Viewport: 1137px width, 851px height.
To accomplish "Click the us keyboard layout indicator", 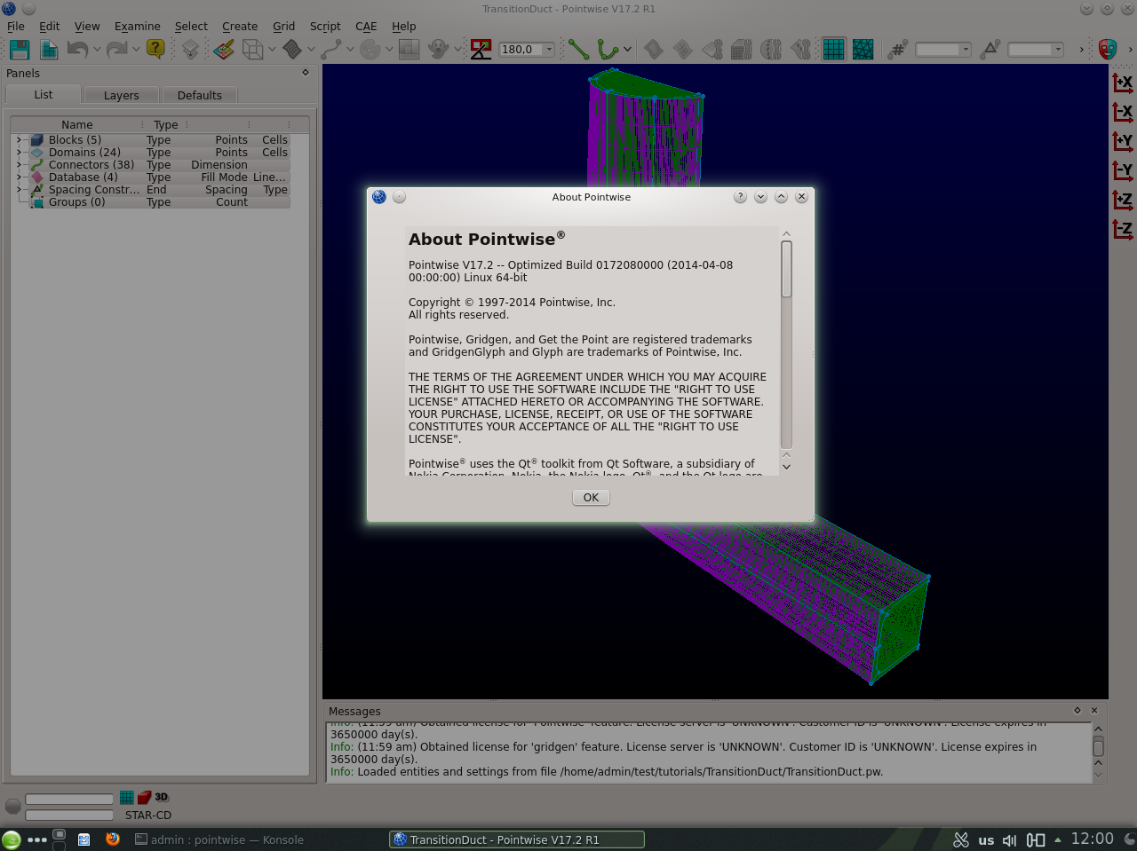I will [x=986, y=839].
